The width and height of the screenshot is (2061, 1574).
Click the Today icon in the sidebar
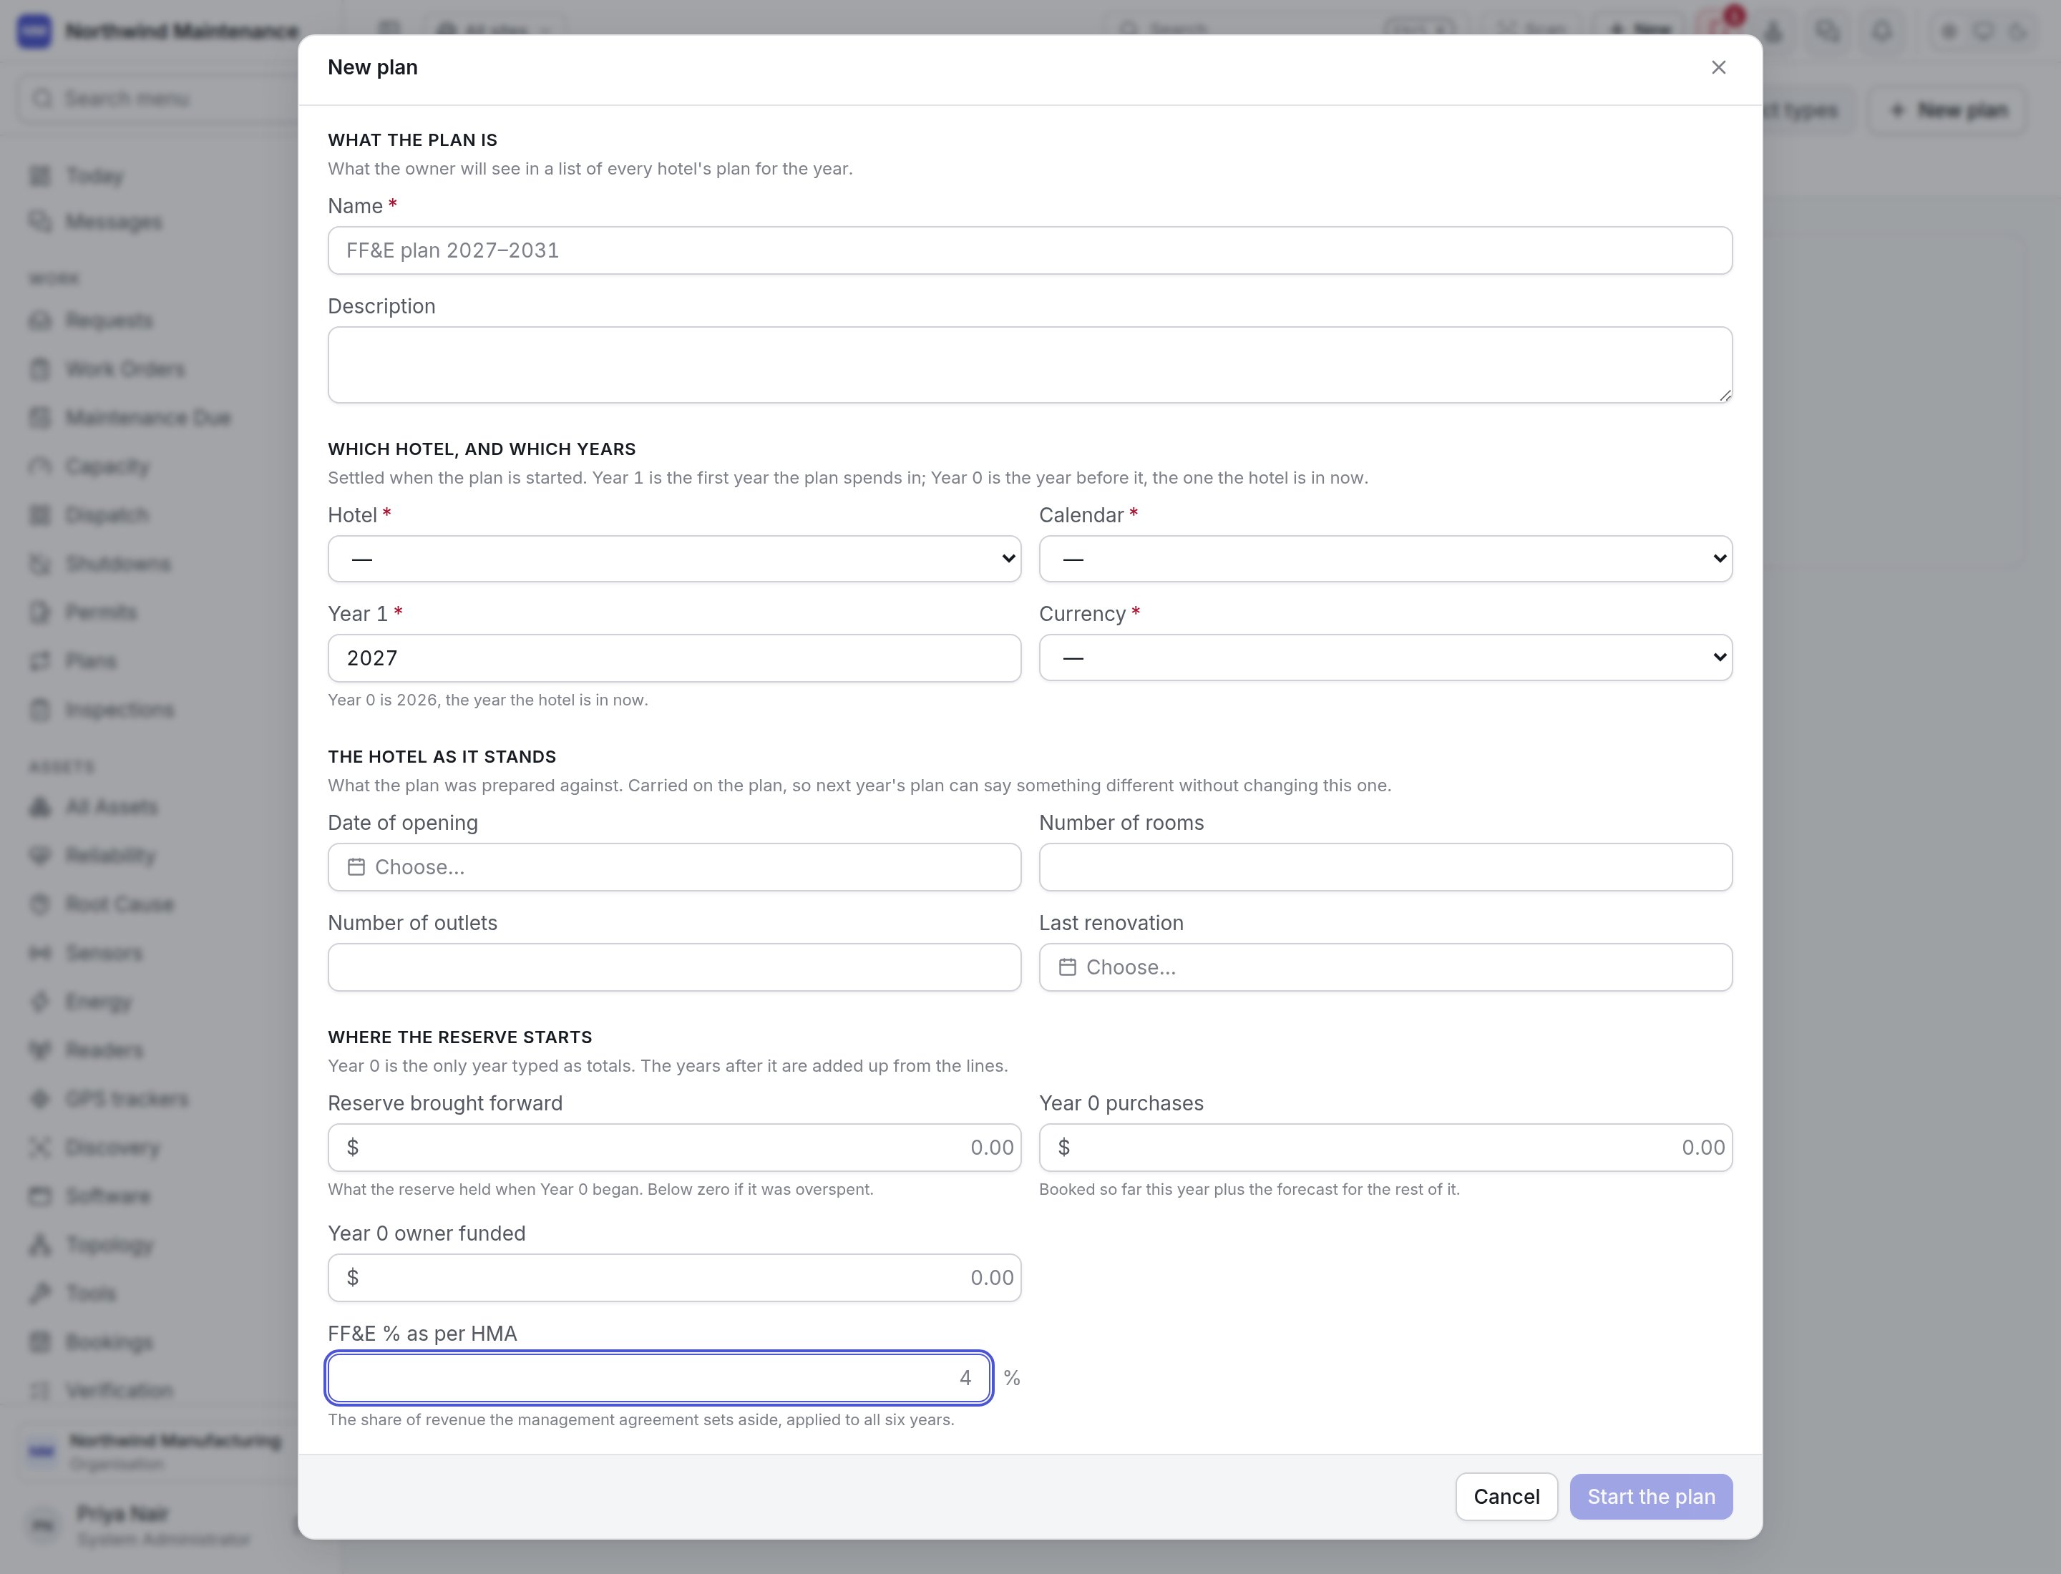(40, 176)
